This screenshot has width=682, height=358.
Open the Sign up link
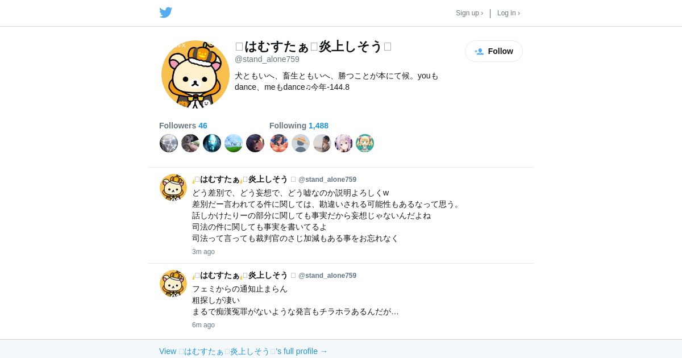pos(469,13)
